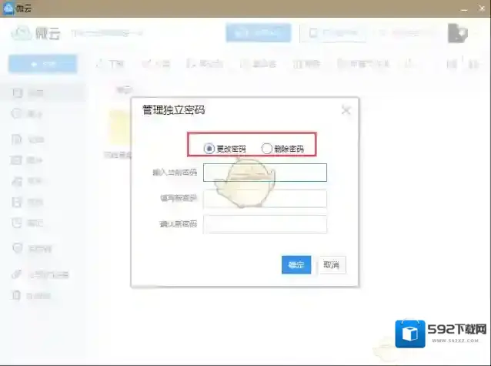Click the highlighted blue button in the header

pos(259,33)
